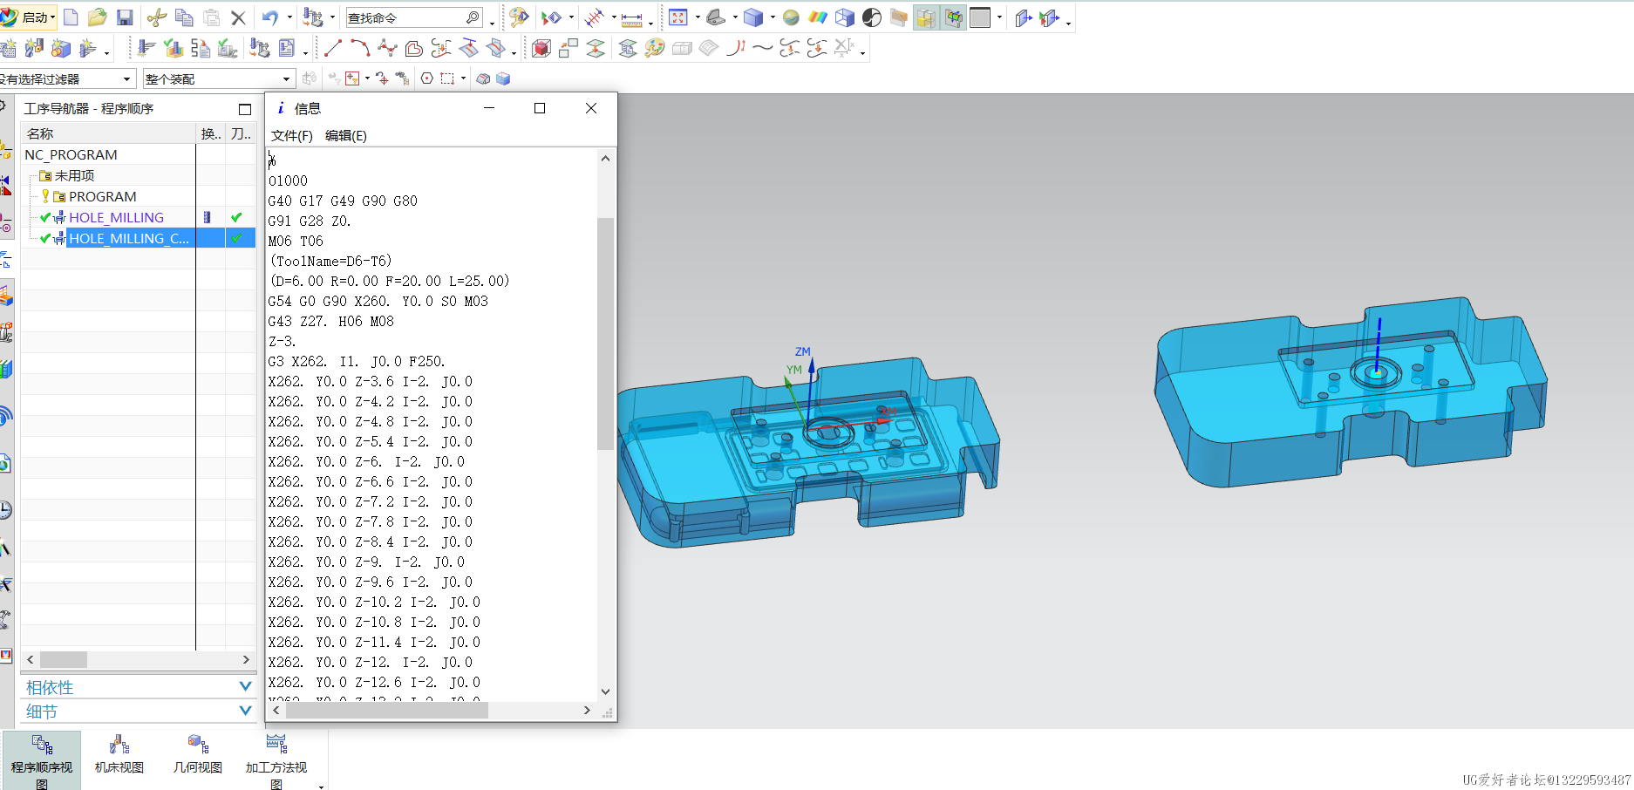Switch to 几何视图 tab
The height and width of the screenshot is (790, 1634).
tap(198, 754)
